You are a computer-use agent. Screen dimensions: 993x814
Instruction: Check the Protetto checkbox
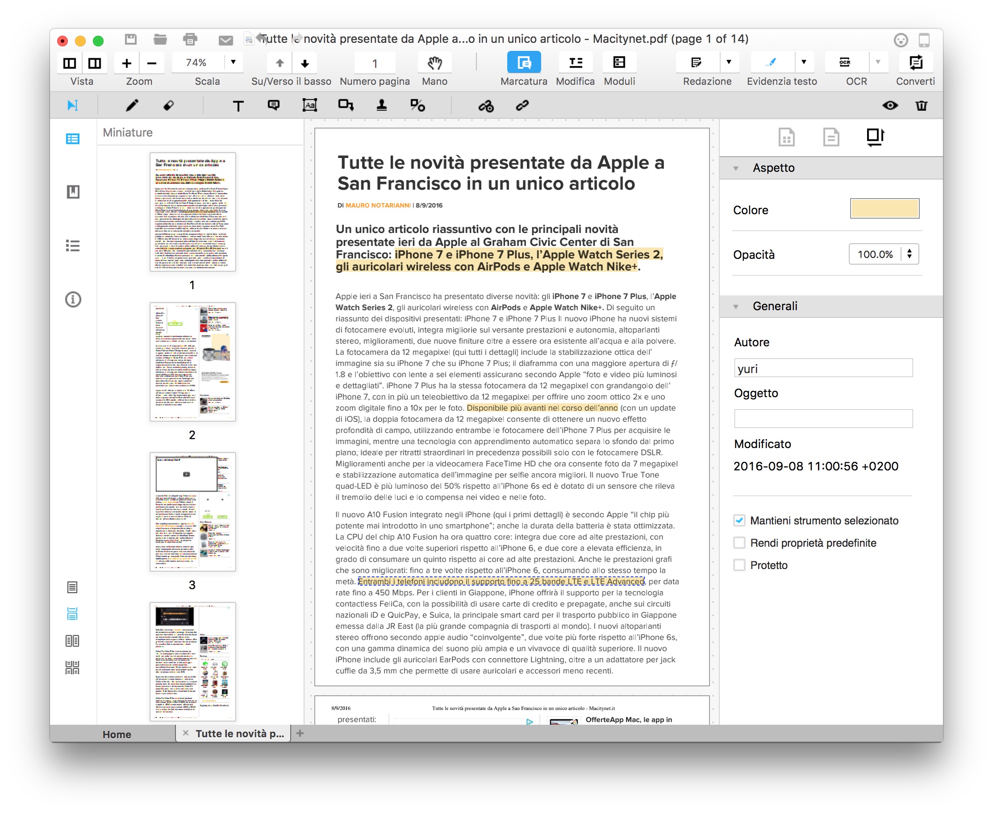tap(739, 565)
